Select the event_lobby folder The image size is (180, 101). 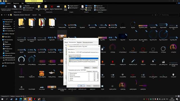point(21,23)
